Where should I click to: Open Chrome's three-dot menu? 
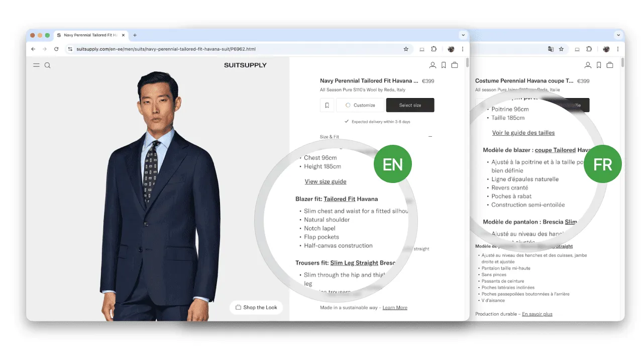[462, 49]
